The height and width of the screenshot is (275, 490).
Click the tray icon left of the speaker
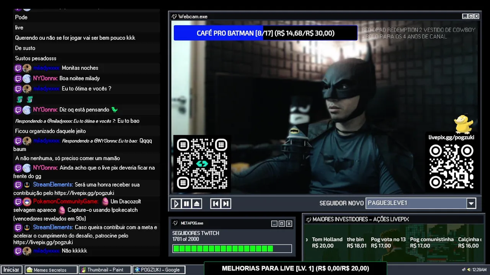[x=464, y=270]
